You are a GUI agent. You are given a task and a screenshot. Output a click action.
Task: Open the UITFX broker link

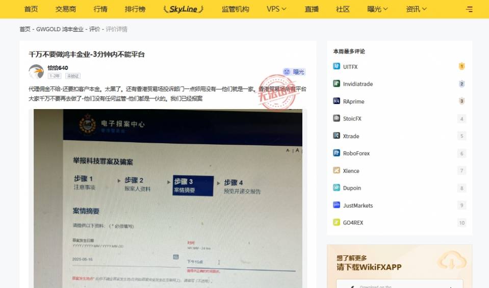350,67
